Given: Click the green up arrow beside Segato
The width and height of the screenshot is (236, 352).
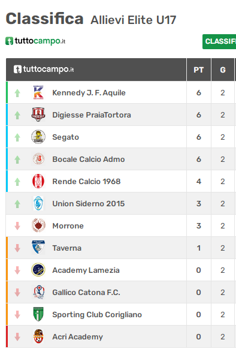Looking at the screenshot, I should click(x=17, y=137).
